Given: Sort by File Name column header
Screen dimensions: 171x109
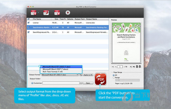Looking at the screenshot, I should pyautogui.click(x=42, y=19).
